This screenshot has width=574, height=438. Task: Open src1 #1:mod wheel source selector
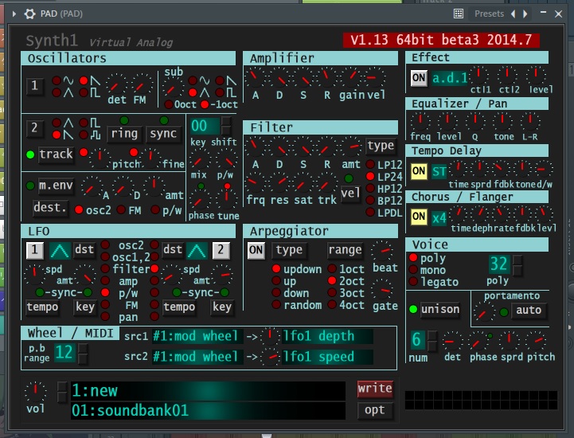pyautogui.click(x=197, y=336)
